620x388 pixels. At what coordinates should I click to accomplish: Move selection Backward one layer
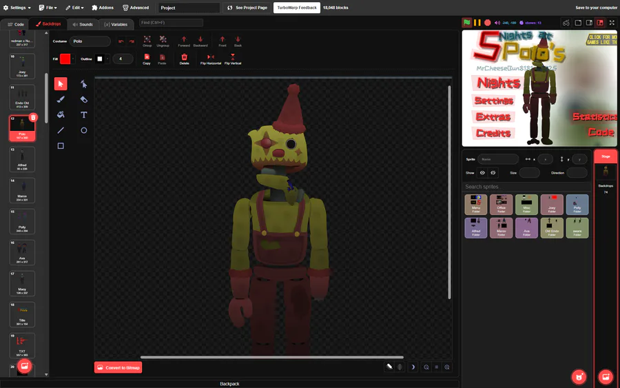point(200,41)
